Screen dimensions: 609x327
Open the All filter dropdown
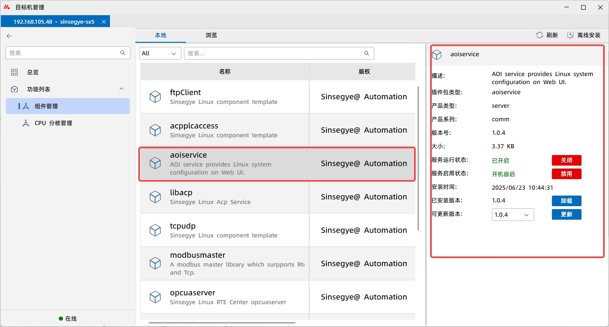[160, 53]
